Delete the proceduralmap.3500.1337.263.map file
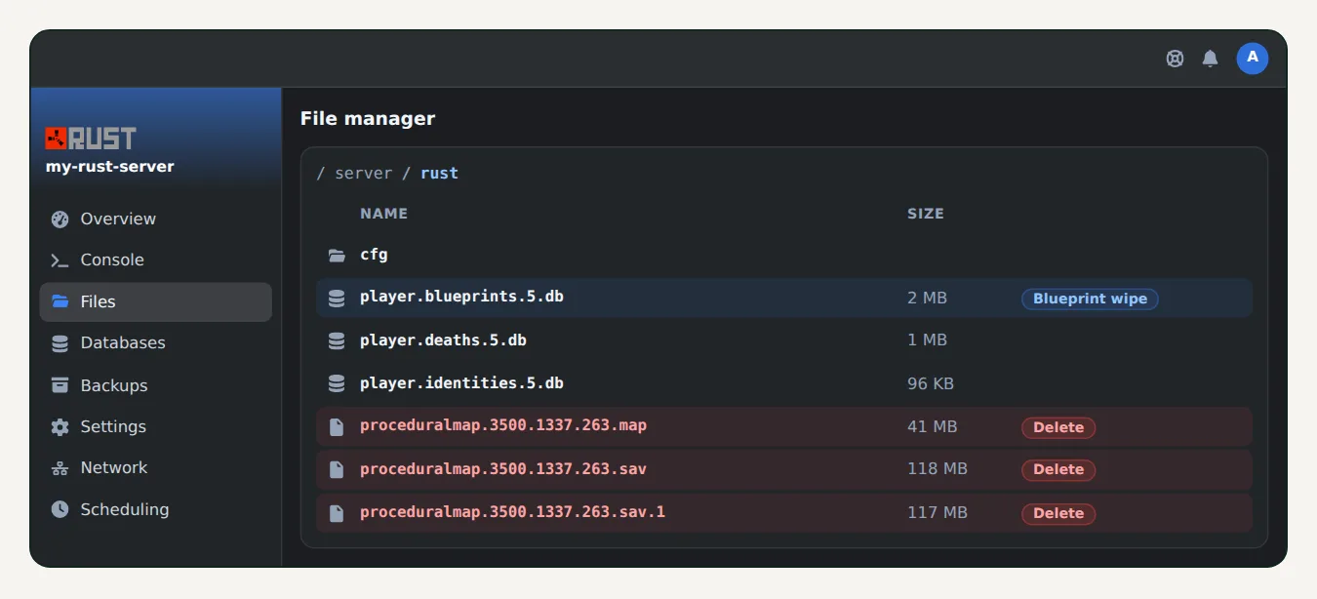1317x599 pixels. (x=1058, y=427)
